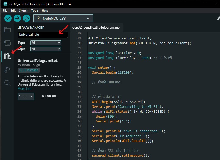Click the UniversalTelegramBot library title
This screenshot has height=160, width=220.
coord(37,61)
